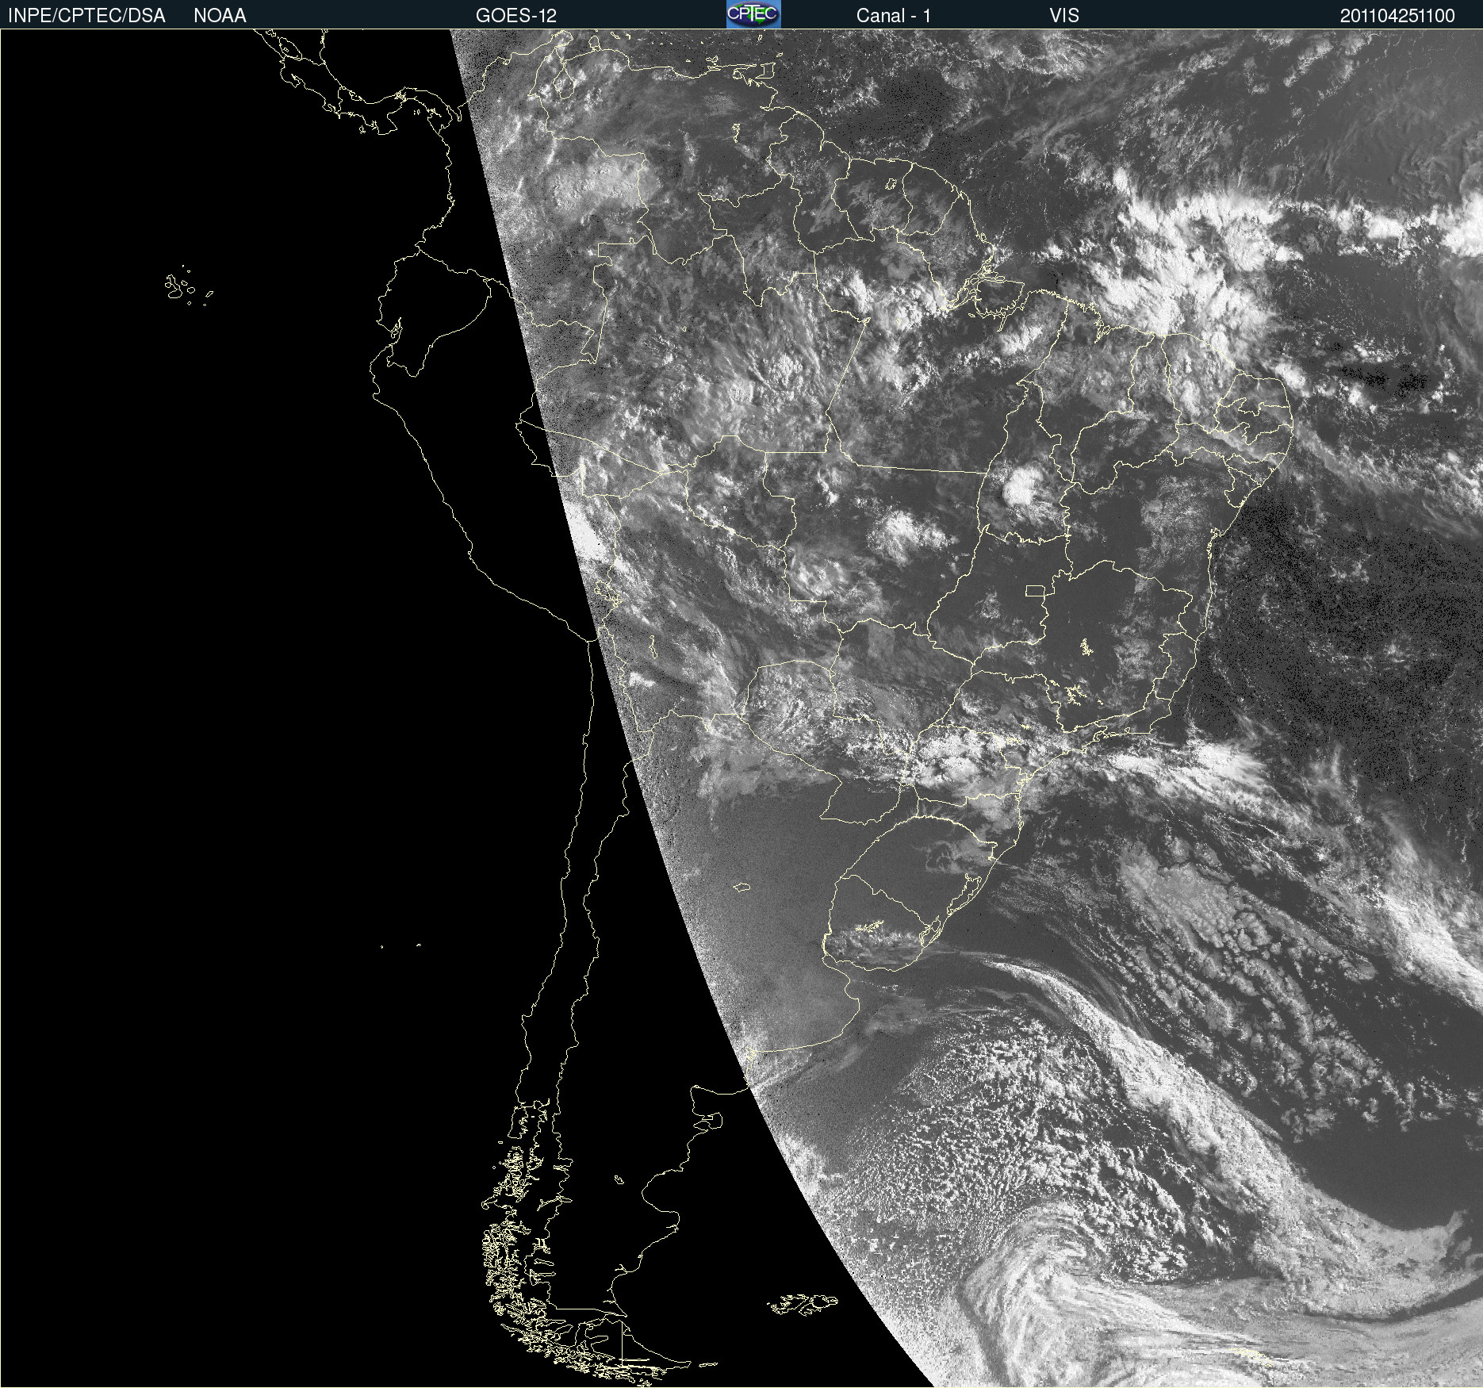Click the Canal - 1 label
1483x1388 pixels.
(x=894, y=16)
